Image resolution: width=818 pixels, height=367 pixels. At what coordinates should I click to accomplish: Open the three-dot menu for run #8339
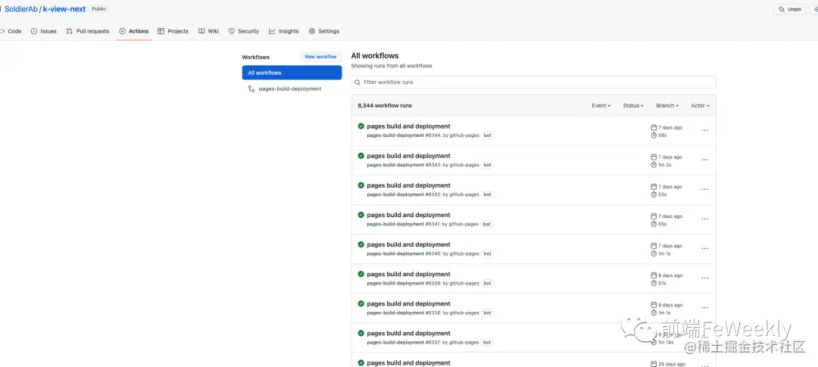pos(705,278)
